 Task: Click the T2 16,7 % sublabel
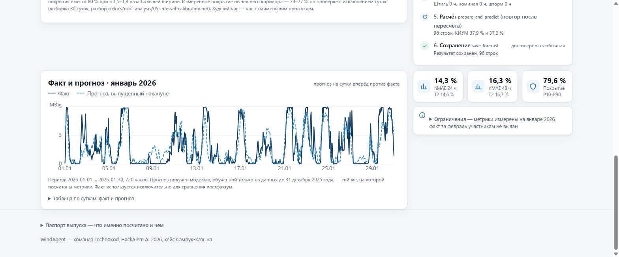(x=498, y=95)
